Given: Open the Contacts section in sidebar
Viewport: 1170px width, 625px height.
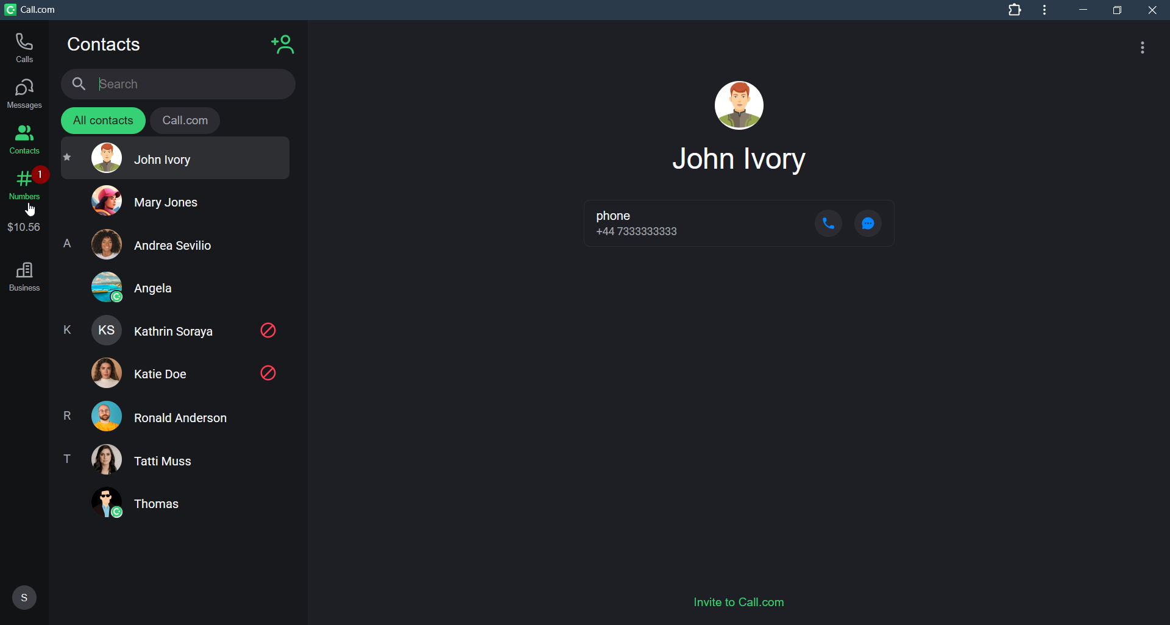Looking at the screenshot, I should tap(24, 139).
